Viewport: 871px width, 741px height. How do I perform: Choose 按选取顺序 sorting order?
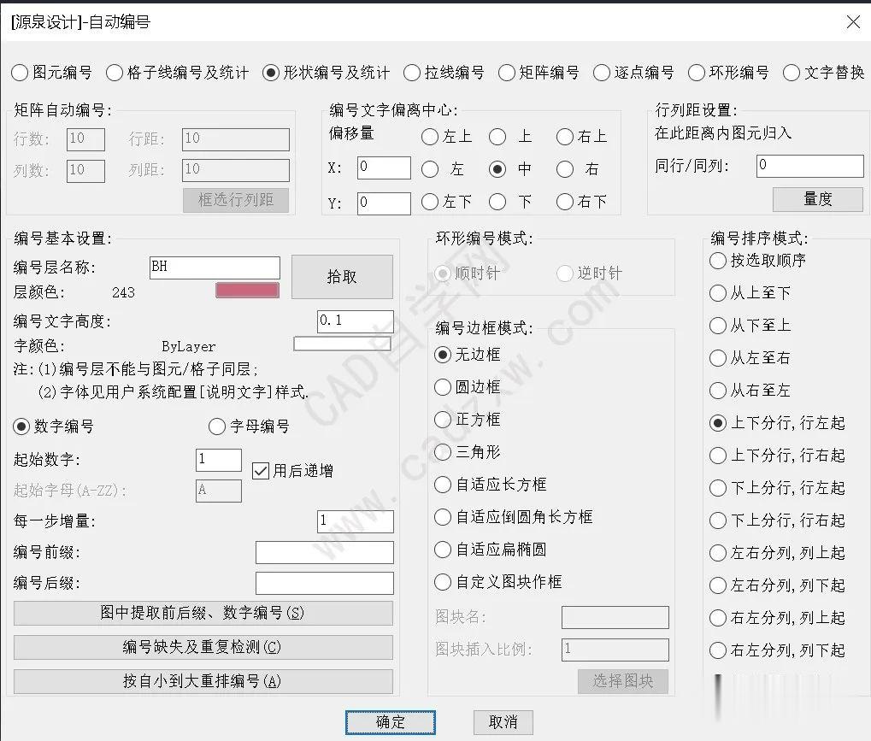click(x=717, y=261)
